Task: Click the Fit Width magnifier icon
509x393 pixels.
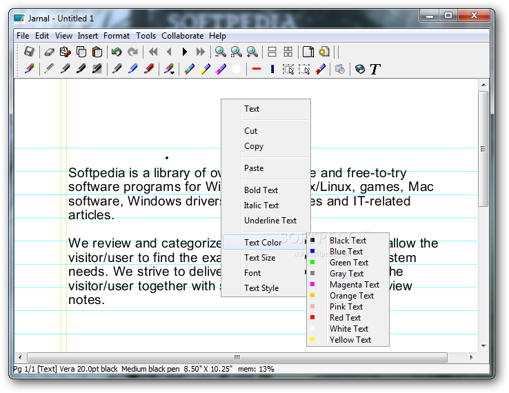Action: pyautogui.click(x=237, y=52)
